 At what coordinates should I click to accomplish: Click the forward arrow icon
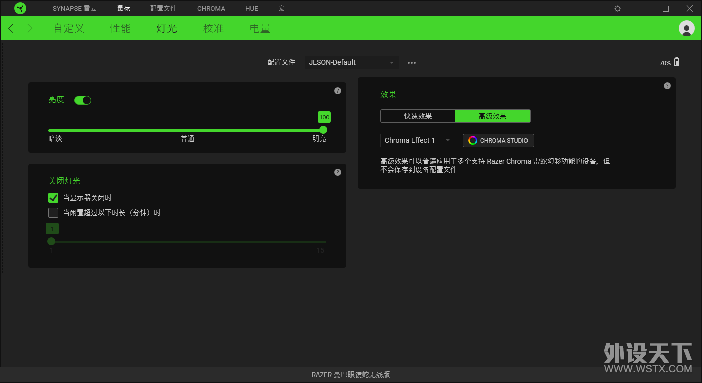pos(30,28)
